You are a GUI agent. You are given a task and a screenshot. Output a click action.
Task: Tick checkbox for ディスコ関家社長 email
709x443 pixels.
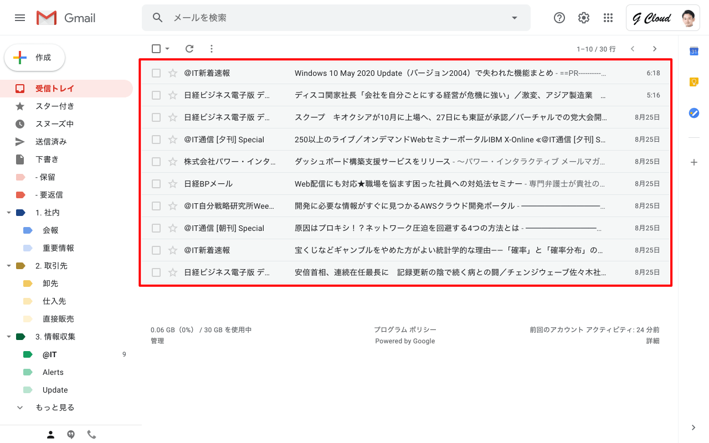click(156, 95)
